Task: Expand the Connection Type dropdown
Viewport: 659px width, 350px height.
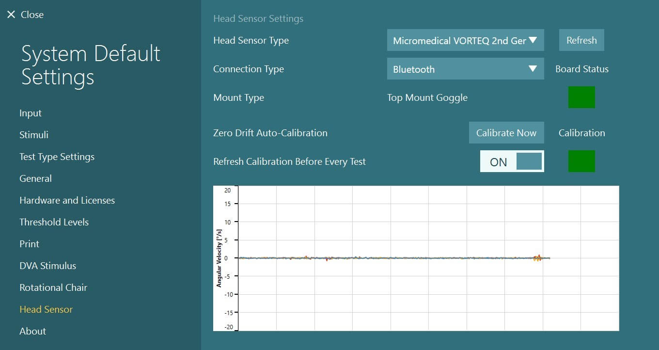Action: tap(465, 69)
